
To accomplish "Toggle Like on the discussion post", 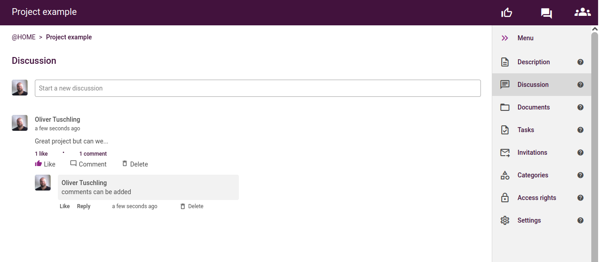I will (x=45, y=164).
